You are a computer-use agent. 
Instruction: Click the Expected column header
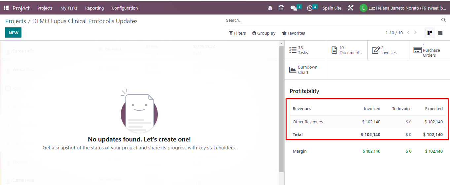pyautogui.click(x=434, y=108)
